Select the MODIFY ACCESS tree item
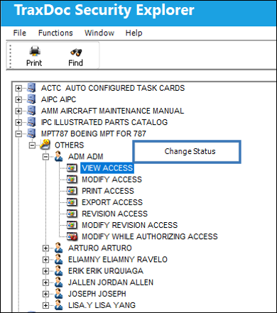The image size is (277, 313). 112,180
